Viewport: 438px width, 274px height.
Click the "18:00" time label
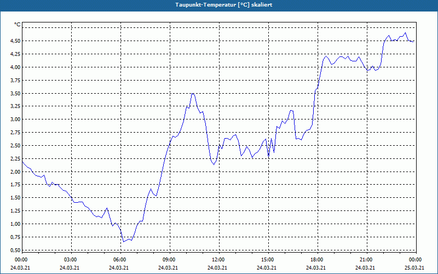[318, 260]
